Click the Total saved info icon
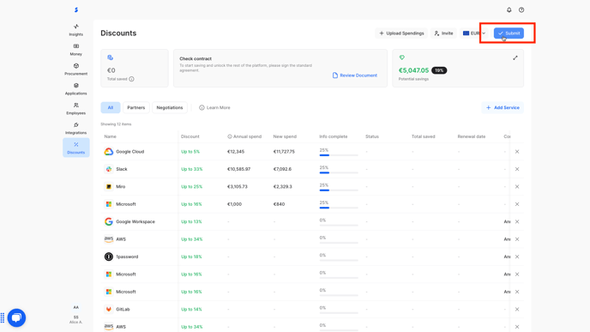This screenshot has width=590, height=332. pyautogui.click(x=131, y=79)
